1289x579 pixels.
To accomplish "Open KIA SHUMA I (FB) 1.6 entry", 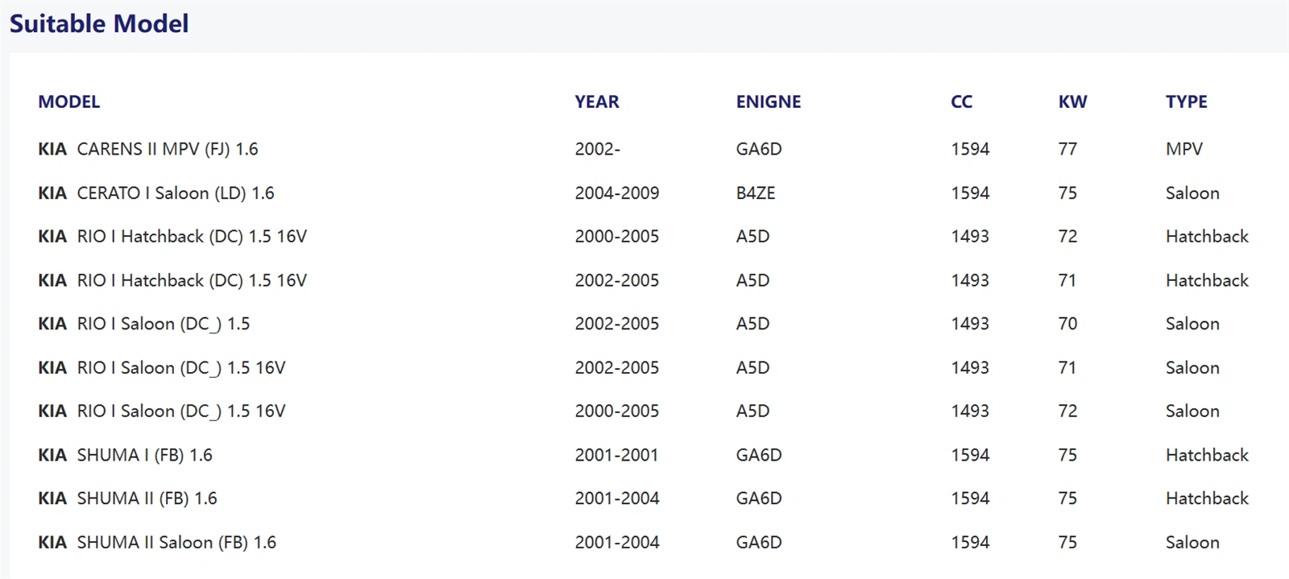I will point(126,455).
